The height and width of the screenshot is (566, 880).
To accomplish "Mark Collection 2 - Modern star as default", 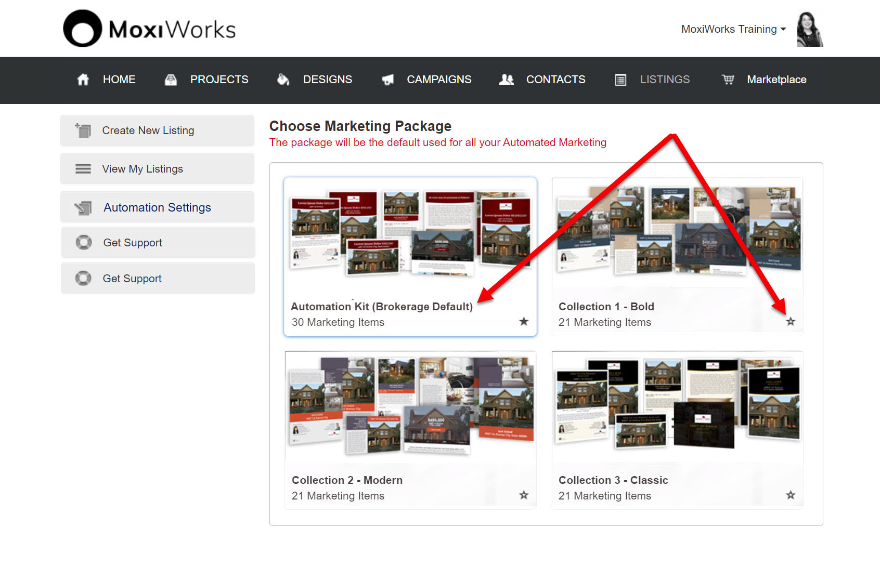I will click(x=524, y=495).
